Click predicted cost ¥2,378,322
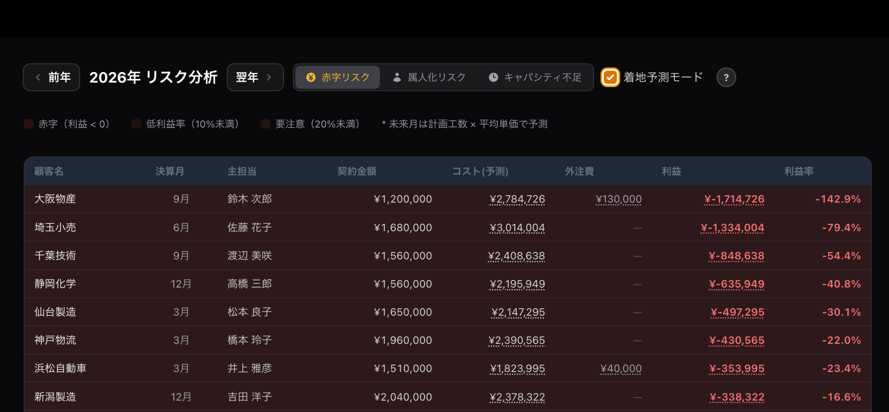This screenshot has width=889, height=412. [x=517, y=397]
